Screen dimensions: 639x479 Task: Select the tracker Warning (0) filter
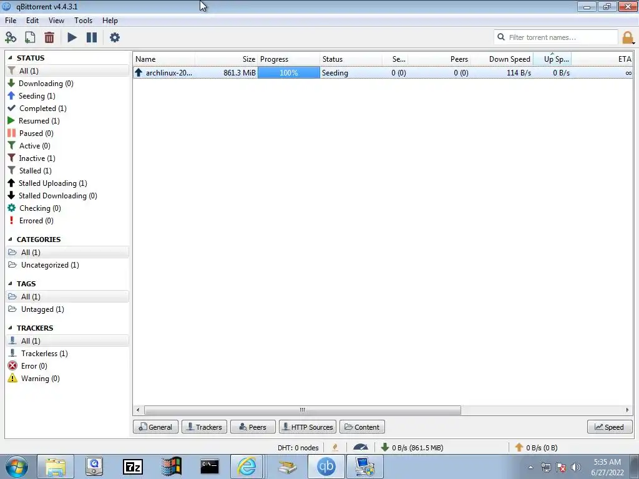tap(40, 379)
